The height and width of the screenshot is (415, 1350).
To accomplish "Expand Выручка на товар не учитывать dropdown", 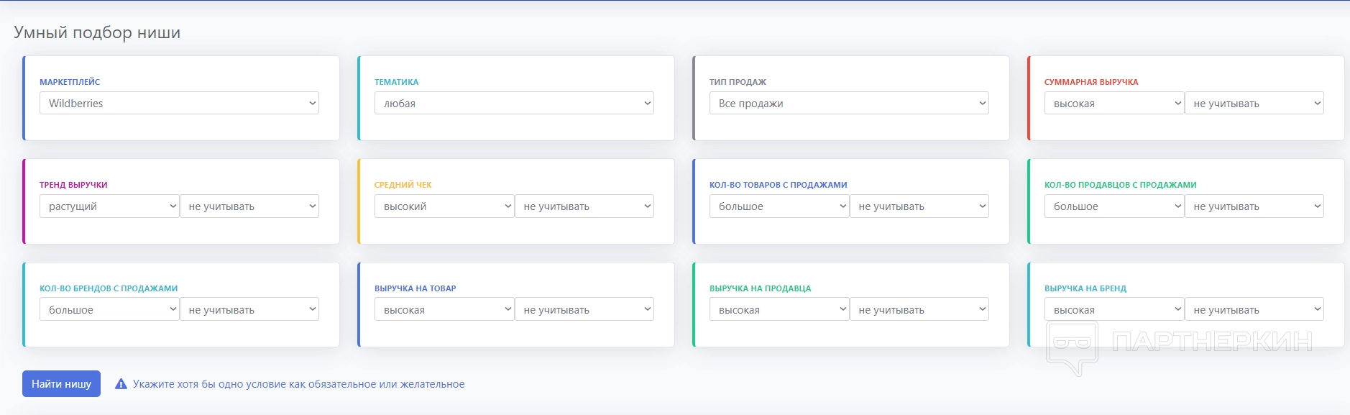I will pos(584,310).
